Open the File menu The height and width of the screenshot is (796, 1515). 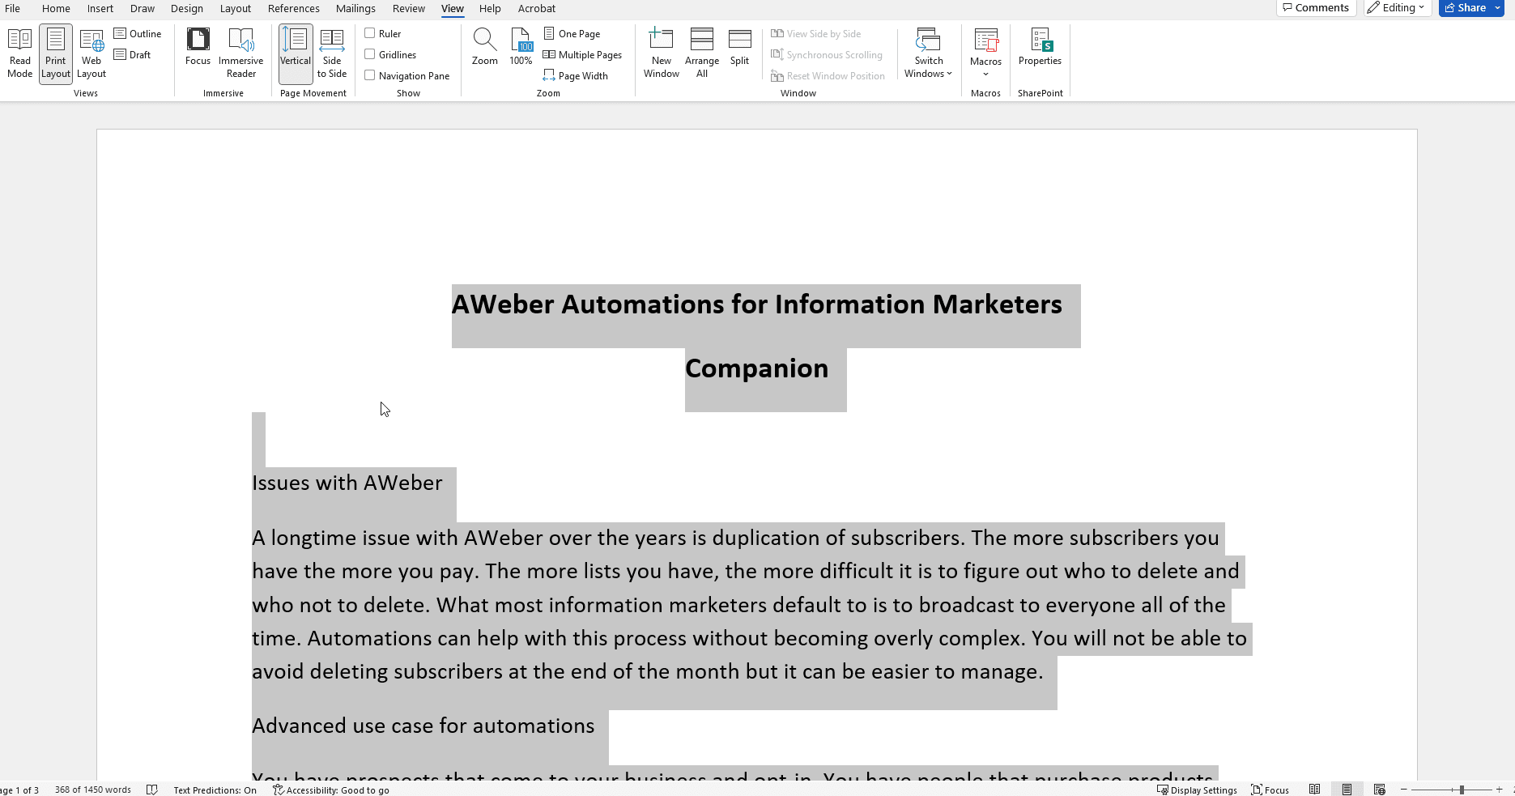(12, 8)
